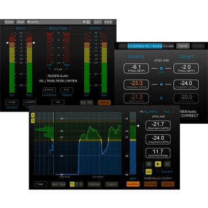The image size is (208, 208).
Task: Click the Variance button in VisLM
Action: pos(94,184)
